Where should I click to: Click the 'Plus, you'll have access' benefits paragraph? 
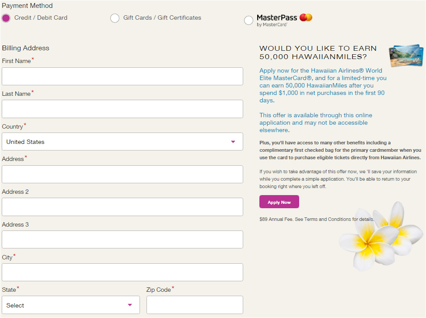click(340, 150)
